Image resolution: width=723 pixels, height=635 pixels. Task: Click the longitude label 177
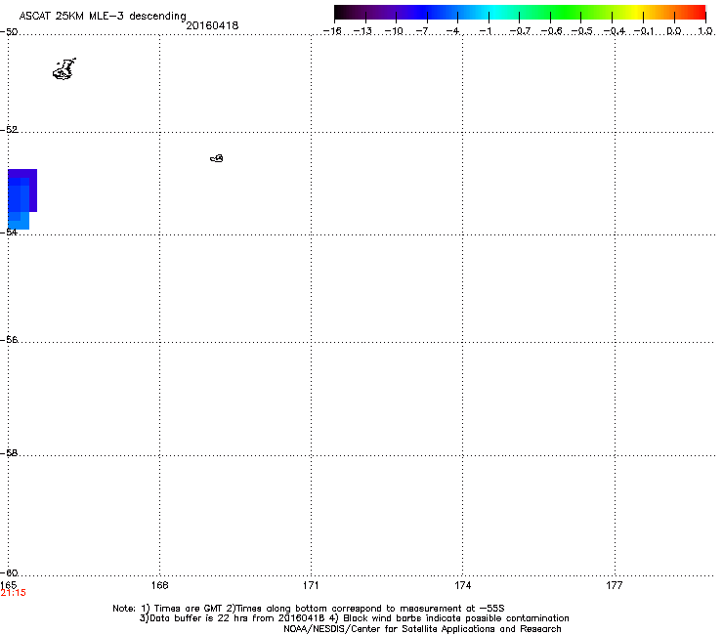(x=615, y=585)
